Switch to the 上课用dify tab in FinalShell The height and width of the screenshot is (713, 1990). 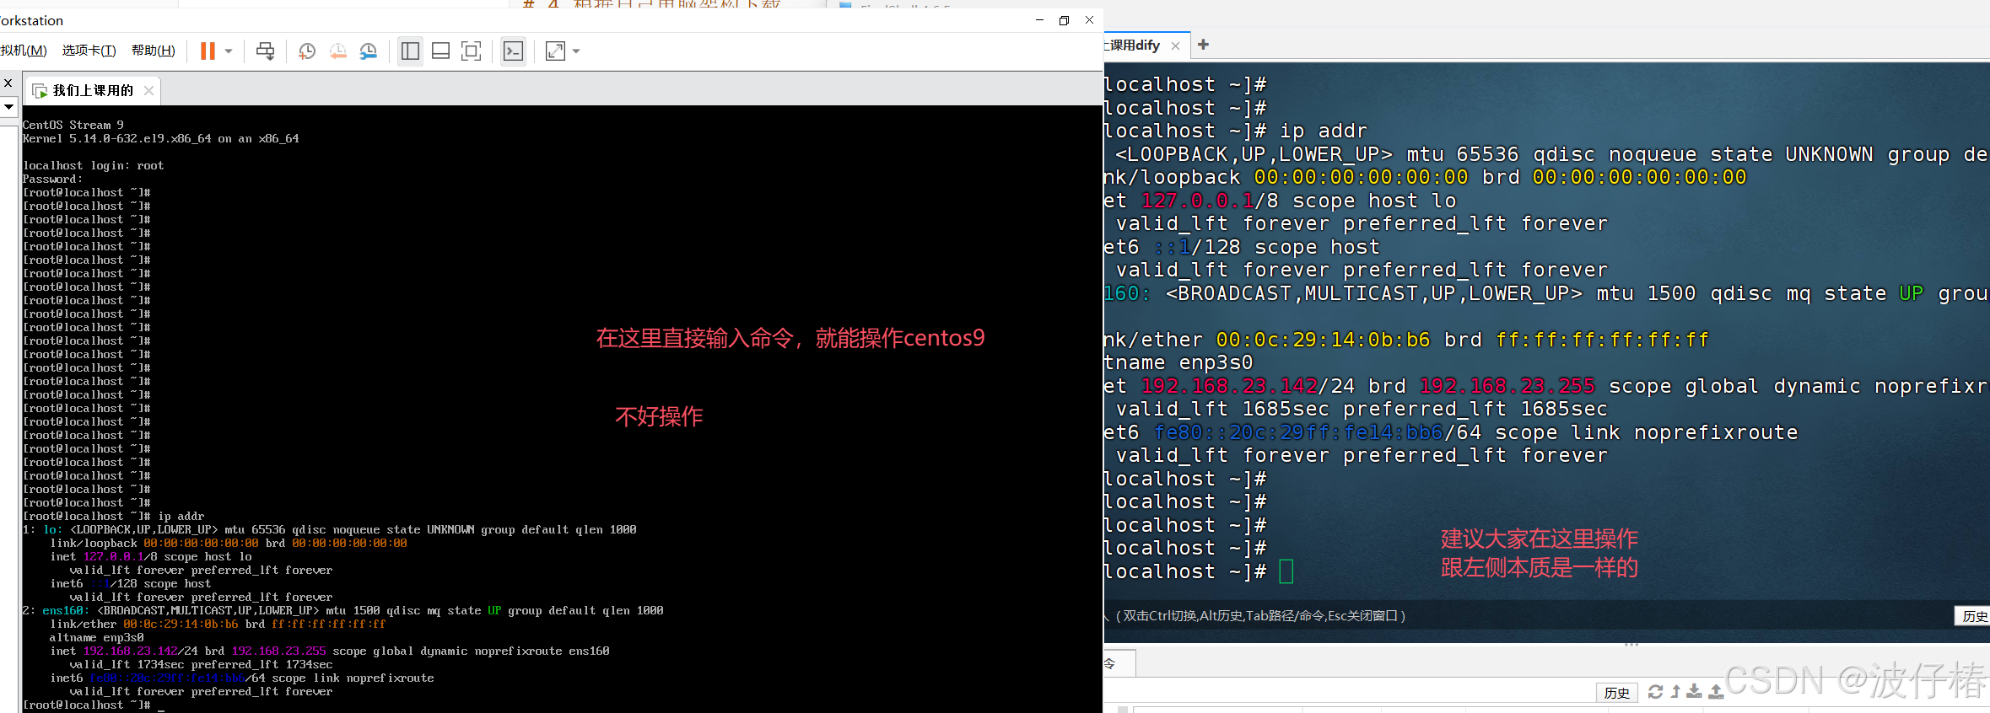point(1135,46)
